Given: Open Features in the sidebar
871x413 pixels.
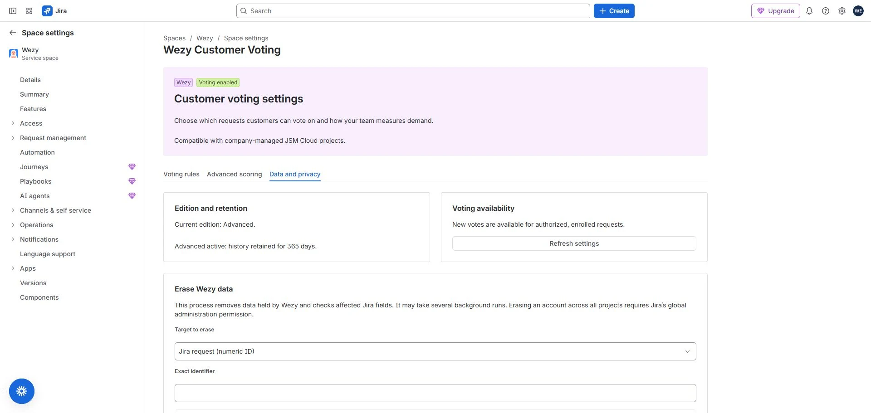Looking at the screenshot, I should pos(33,109).
